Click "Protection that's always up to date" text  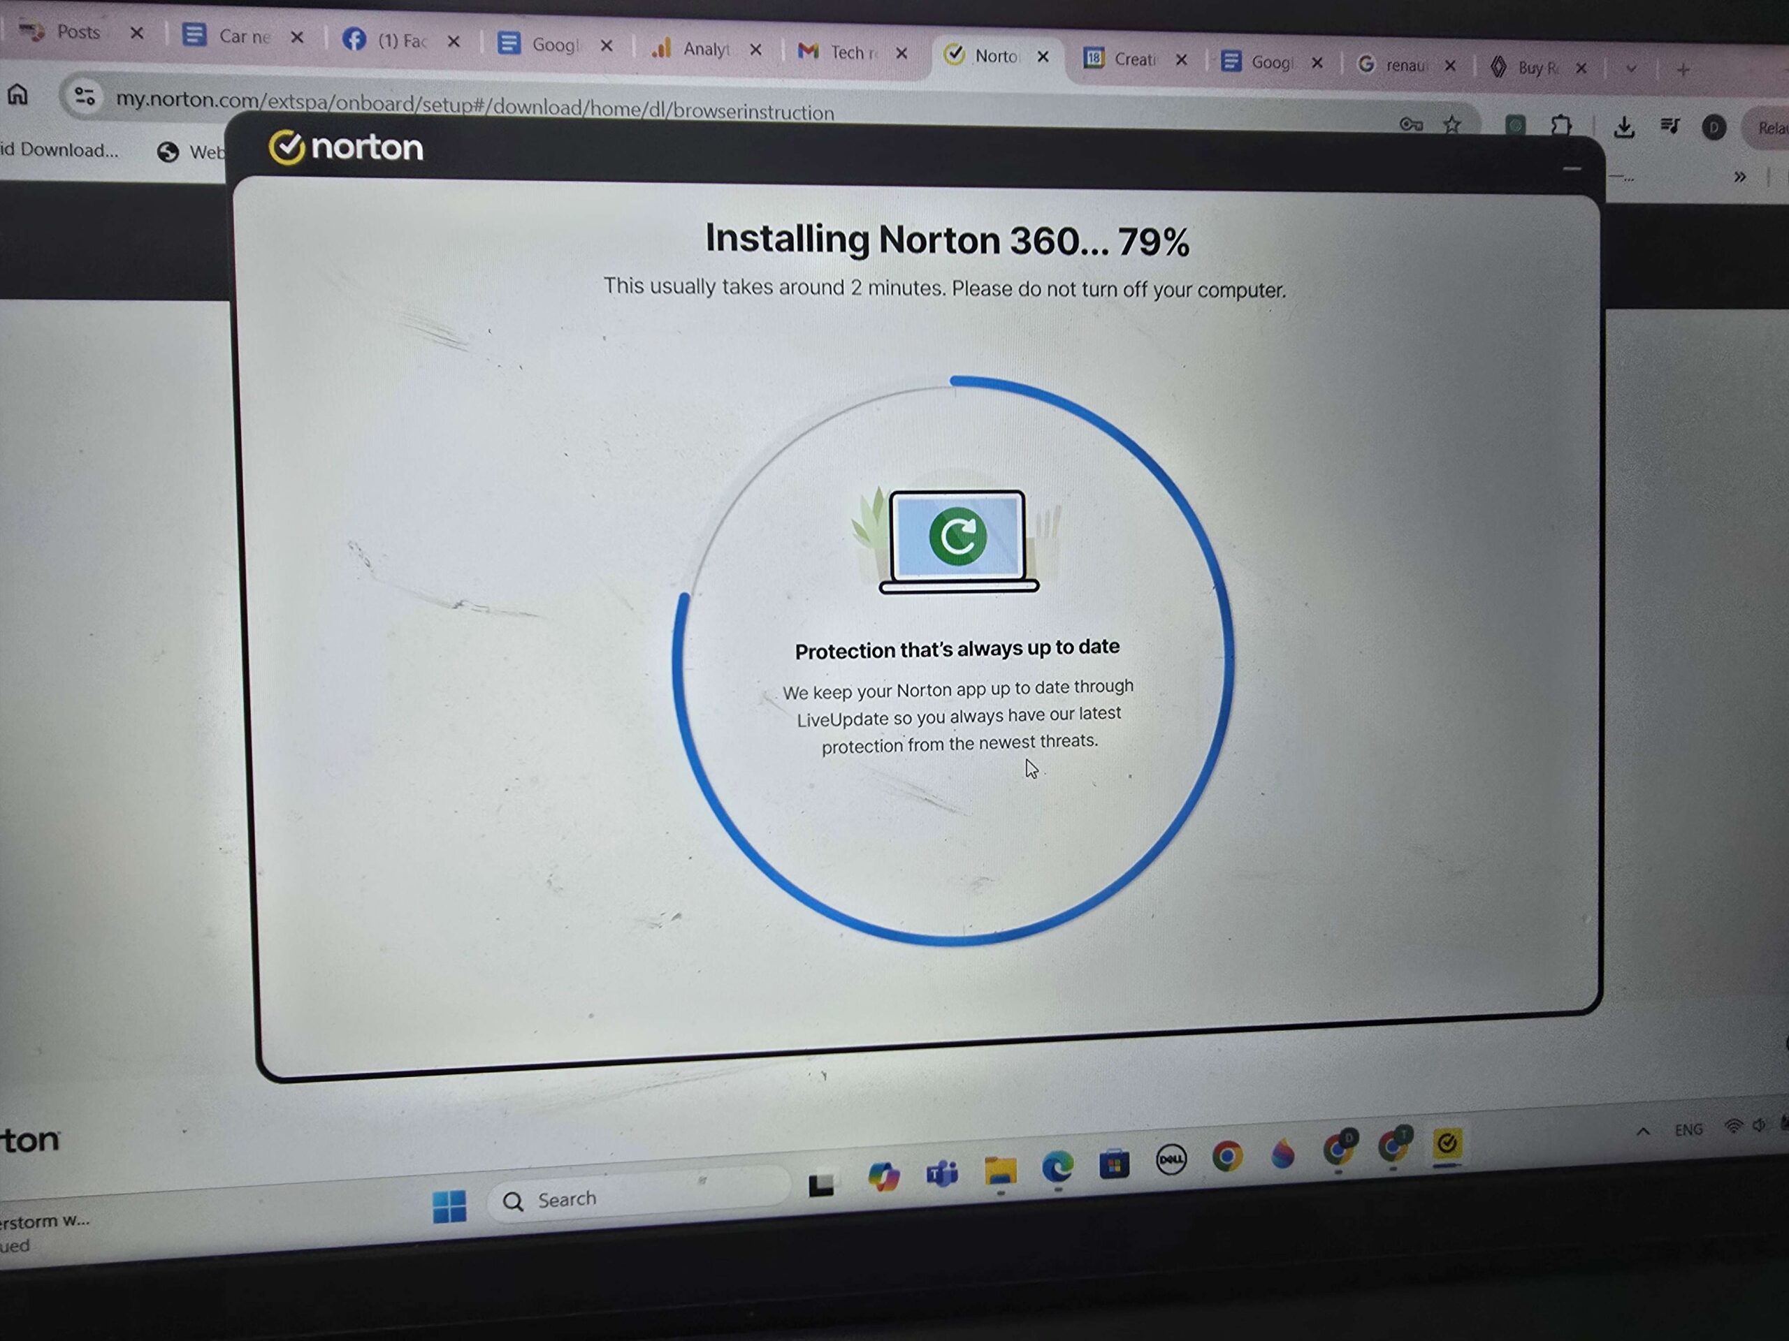[957, 649]
